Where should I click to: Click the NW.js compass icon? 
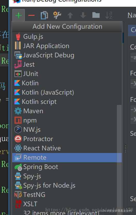pos(18,129)
